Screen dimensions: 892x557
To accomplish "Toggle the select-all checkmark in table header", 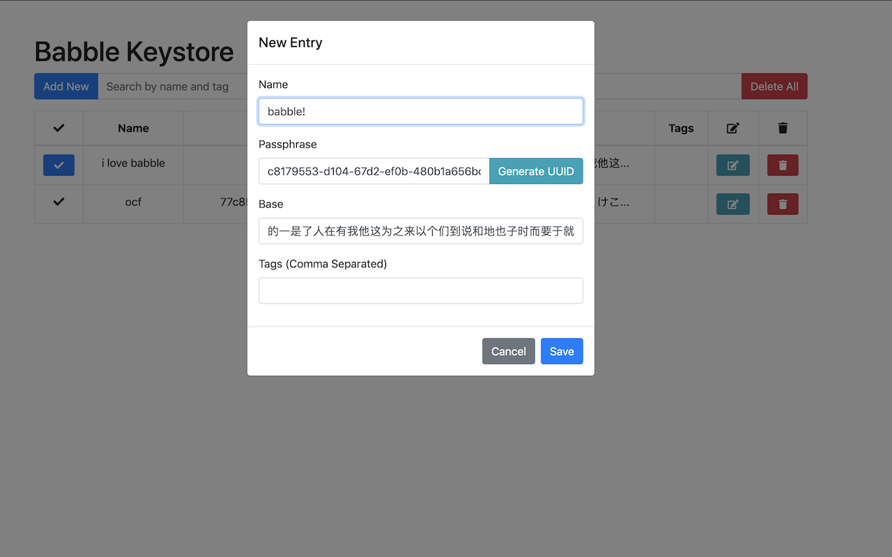I will pyautogui.click(x=59, y=128).
